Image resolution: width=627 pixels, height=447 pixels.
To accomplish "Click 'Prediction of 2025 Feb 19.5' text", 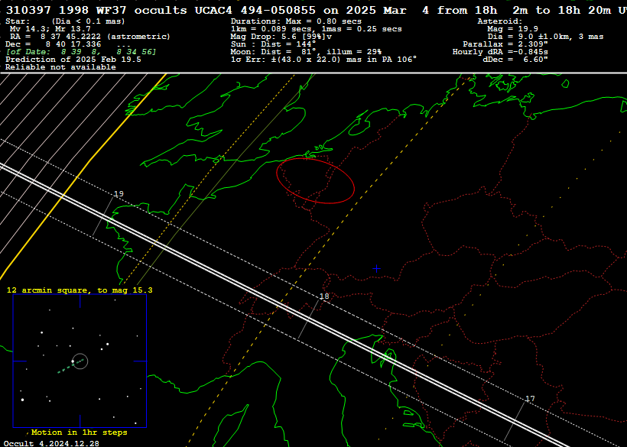I will (73, 60).
